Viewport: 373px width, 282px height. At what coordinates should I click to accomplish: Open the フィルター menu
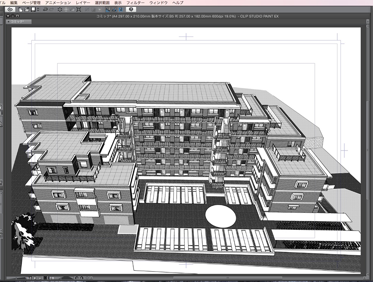tap(136, 2)
